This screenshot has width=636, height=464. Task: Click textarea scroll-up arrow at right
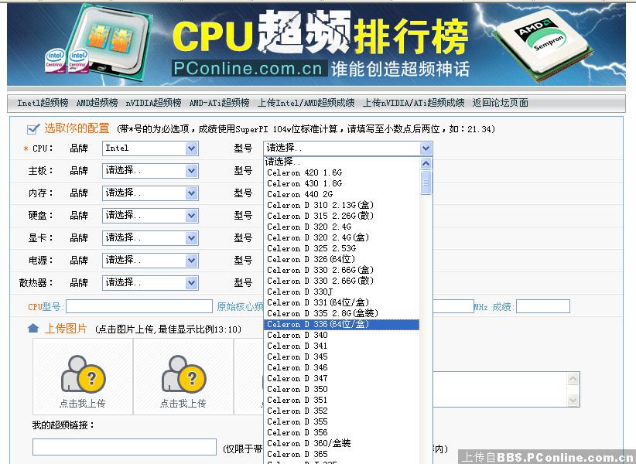573,378
